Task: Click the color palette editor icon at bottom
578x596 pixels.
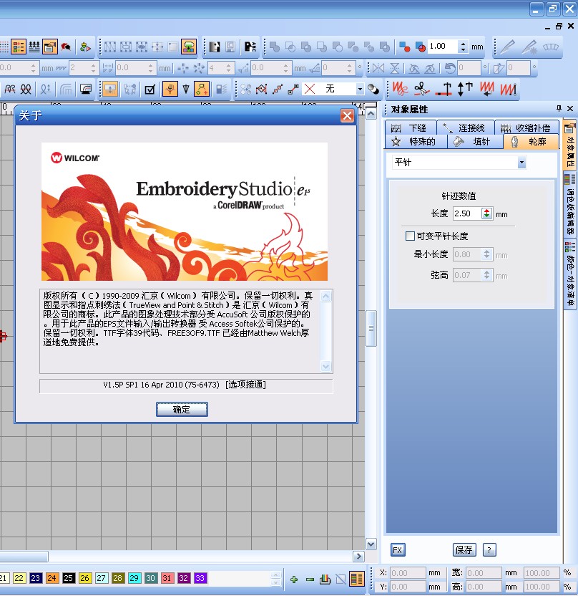Action: point(356,579)
